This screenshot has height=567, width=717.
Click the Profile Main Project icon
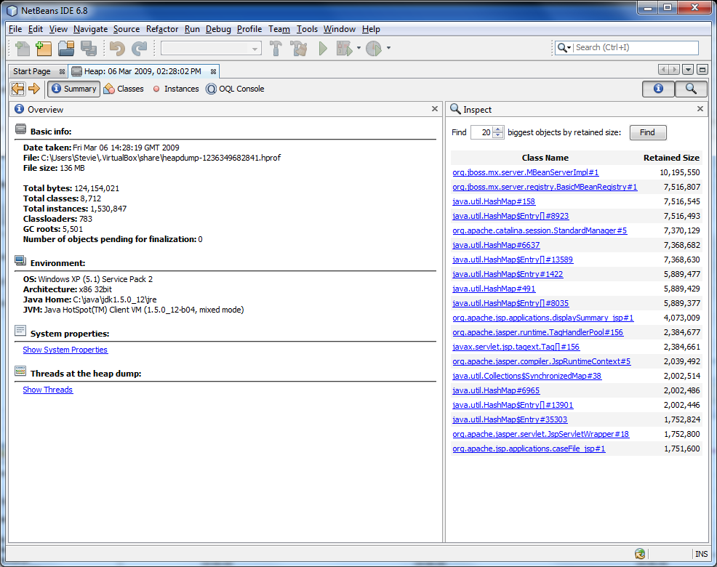coord(374,48)
